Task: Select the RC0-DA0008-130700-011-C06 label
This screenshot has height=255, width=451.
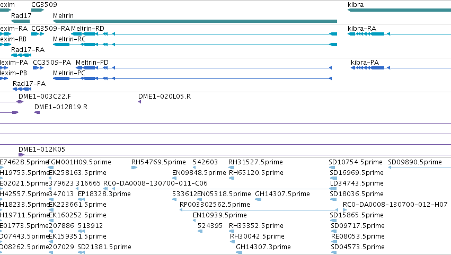Action: pyautogui.click(x=155, y=183)
